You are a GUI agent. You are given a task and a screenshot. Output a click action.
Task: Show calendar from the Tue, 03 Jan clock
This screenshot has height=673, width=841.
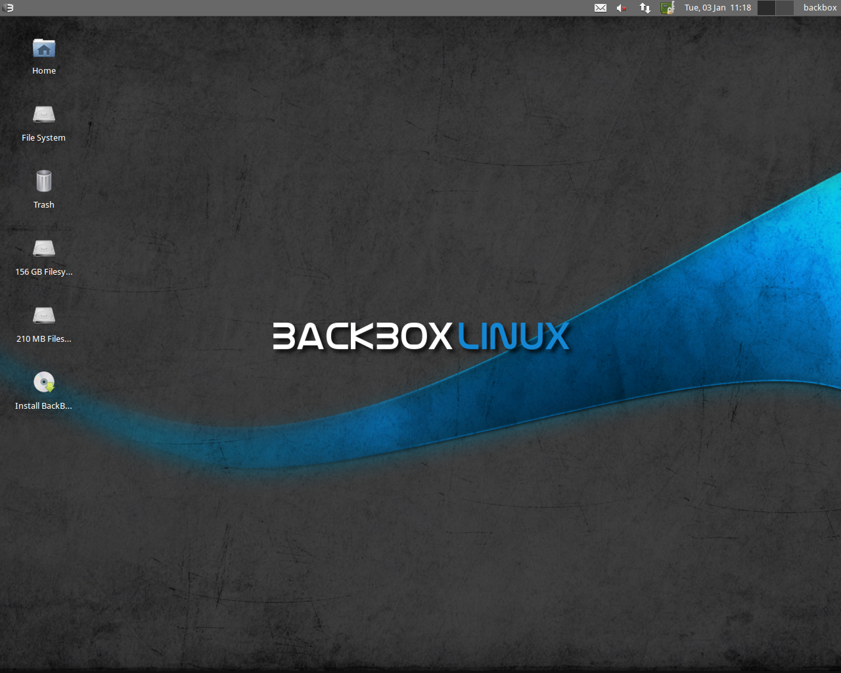click(x=717, y=8)
